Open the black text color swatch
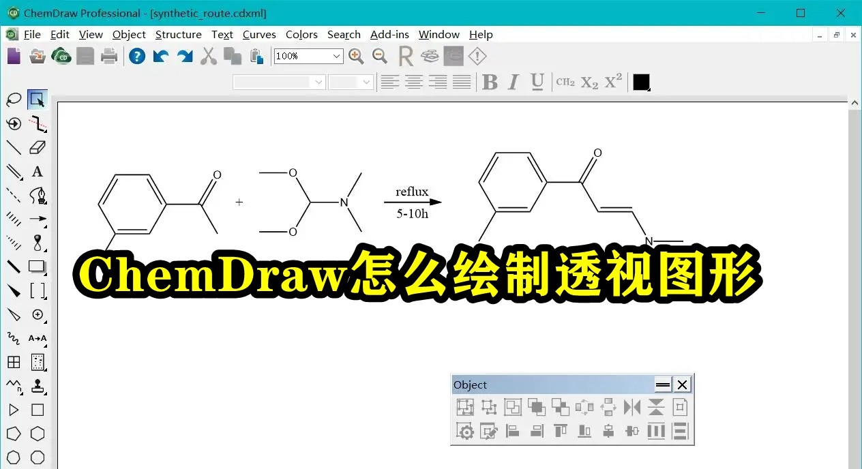The image size is (862, 469). [641, 82]
